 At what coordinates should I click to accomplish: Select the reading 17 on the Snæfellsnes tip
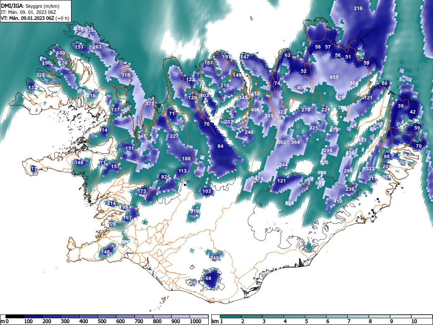(x=34, y=168)
